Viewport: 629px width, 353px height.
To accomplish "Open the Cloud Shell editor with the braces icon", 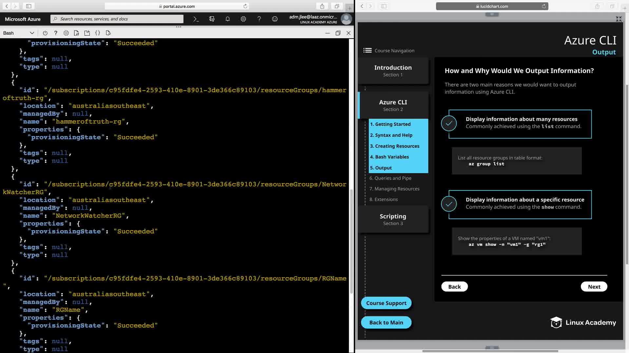I will click(98, 33).
